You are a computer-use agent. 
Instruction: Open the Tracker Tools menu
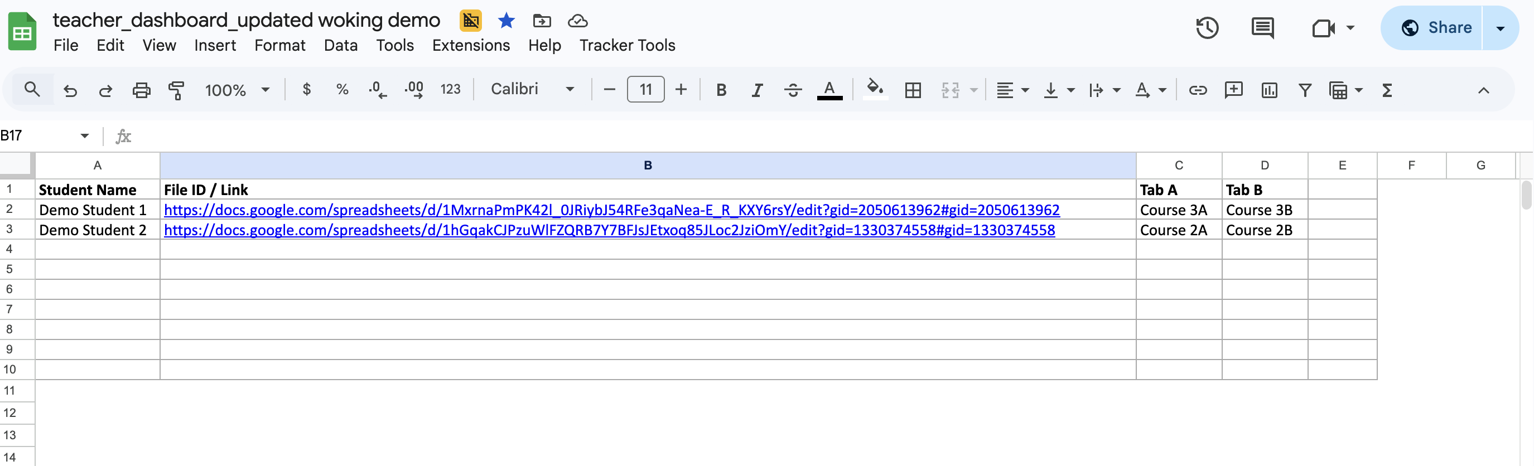tap(627, 45)
